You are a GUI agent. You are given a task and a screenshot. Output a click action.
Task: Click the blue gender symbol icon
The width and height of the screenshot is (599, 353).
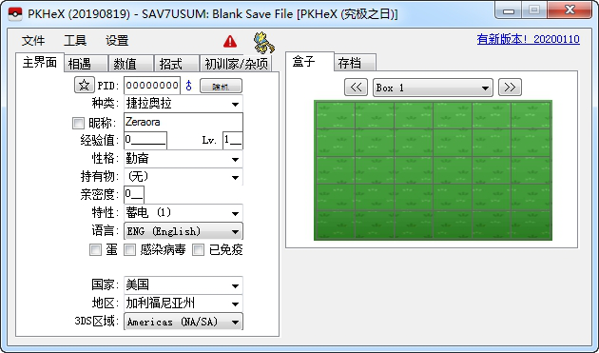point(188,86)
